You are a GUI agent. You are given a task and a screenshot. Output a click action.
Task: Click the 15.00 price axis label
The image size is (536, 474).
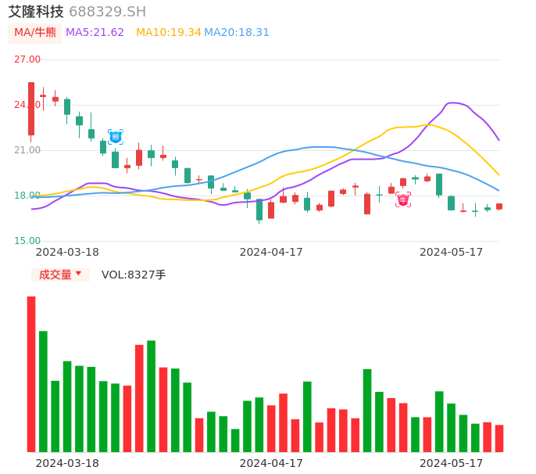pos(27,241)
